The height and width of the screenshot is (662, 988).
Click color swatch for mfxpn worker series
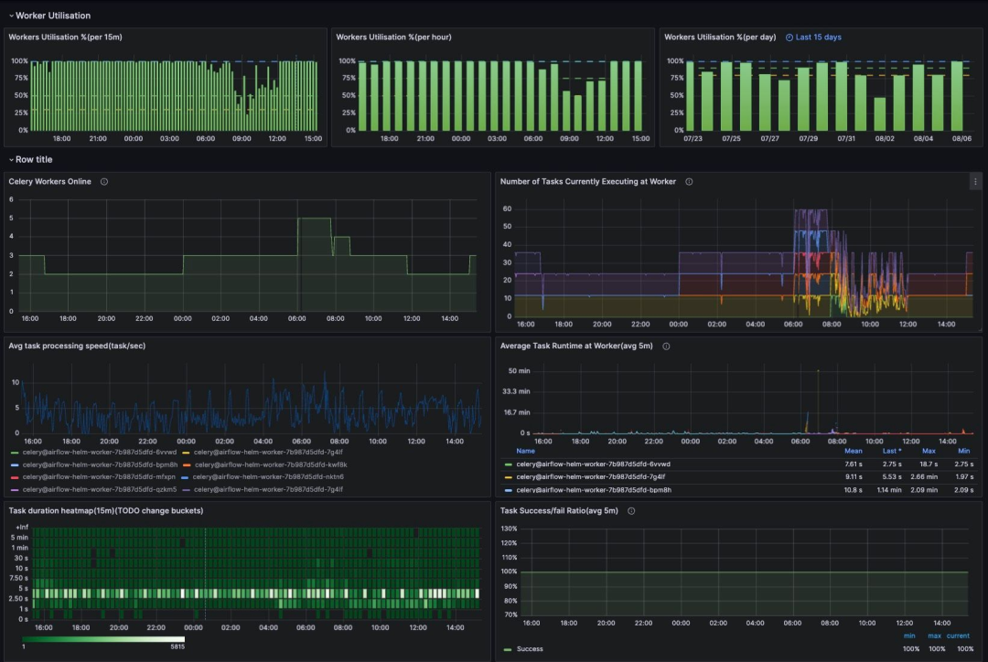(14, 477)
